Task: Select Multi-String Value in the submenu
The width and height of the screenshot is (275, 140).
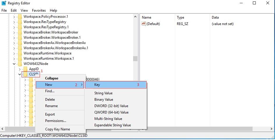Action: (x=116, y=119)
